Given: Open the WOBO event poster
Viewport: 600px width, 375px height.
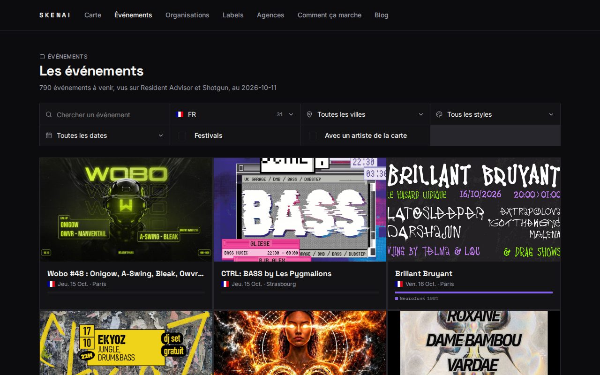Looking at the screenshot, I should [126, 210].
